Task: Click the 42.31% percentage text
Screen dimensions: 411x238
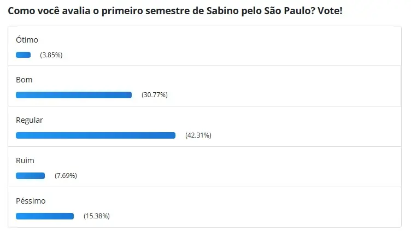Action: (198, 135)
